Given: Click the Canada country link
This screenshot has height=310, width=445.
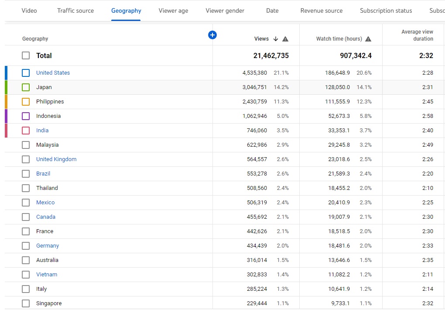Looking at the screenshot, I should [46, 217].
